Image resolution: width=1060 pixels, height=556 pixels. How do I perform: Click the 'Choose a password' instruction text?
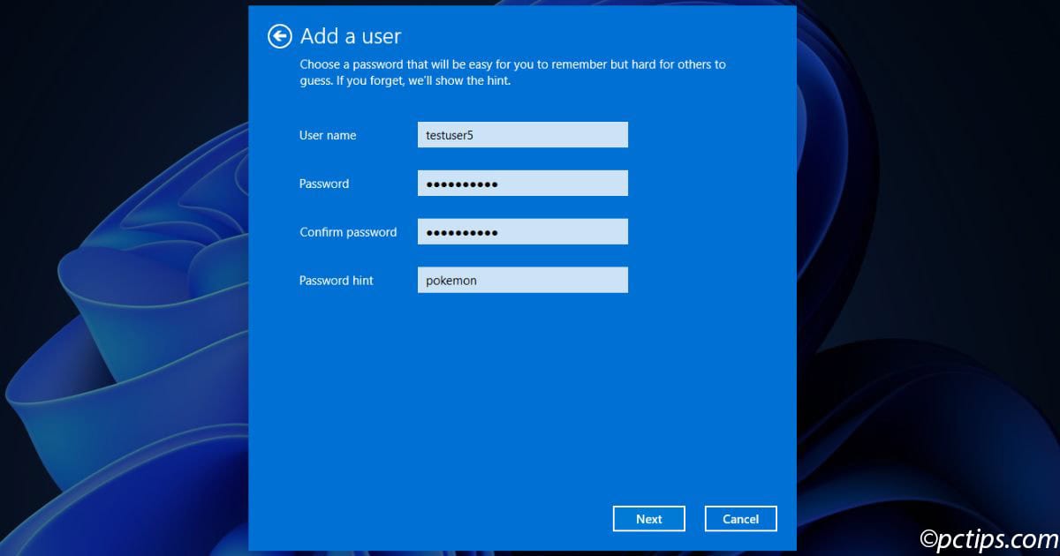(x=512, y=72)
